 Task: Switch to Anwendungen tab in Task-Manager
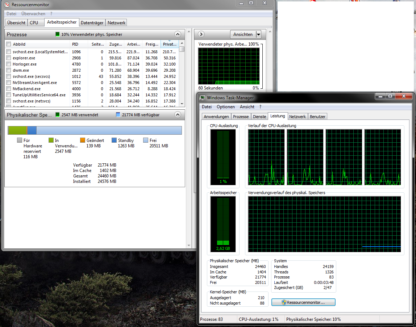pos(216,117)
